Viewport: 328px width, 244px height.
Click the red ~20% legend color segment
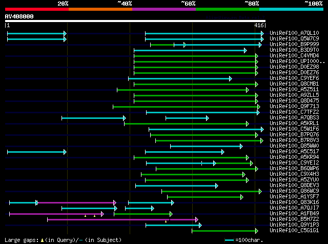tap(37, 9)
